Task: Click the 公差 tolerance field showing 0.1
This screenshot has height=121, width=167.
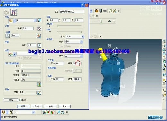Action: (28, 28)
